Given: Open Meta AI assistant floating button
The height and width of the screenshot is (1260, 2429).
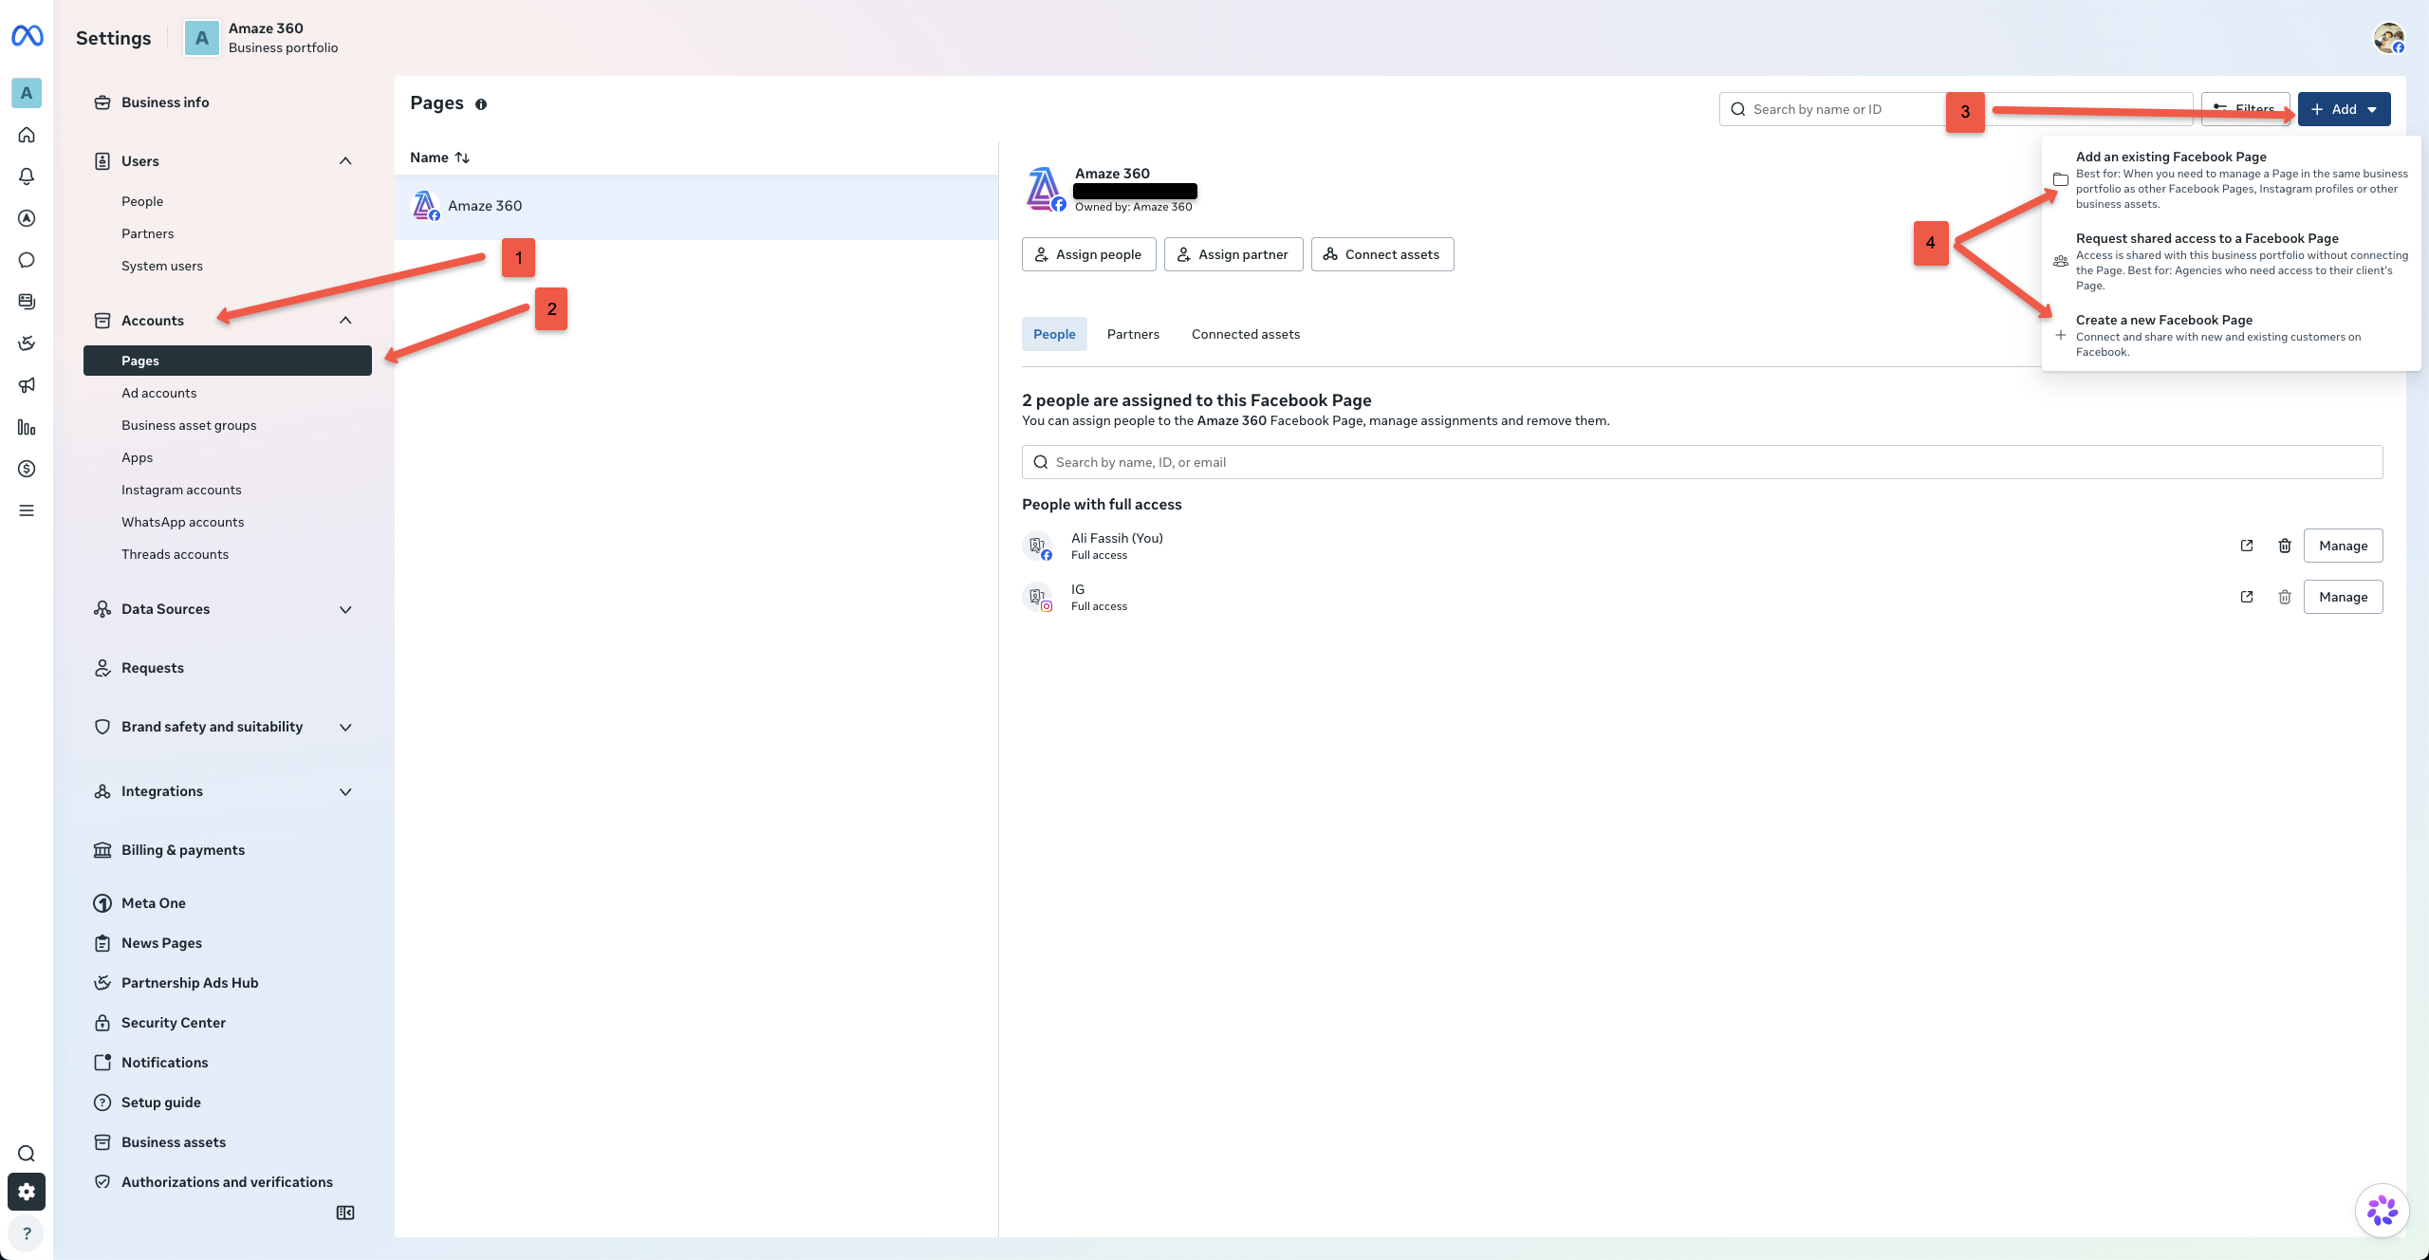Looking at the screenshot, I should (2382, 1211).
